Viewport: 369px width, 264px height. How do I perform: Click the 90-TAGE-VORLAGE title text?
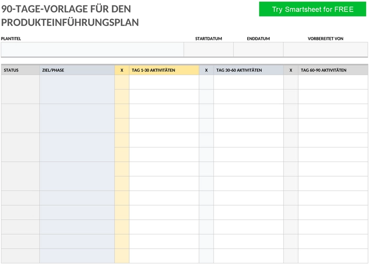coord(70,16)
